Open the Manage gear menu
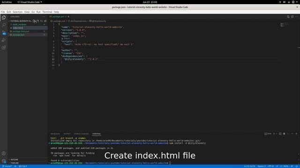Screen dimensions: 300x168 coord(4,161)
